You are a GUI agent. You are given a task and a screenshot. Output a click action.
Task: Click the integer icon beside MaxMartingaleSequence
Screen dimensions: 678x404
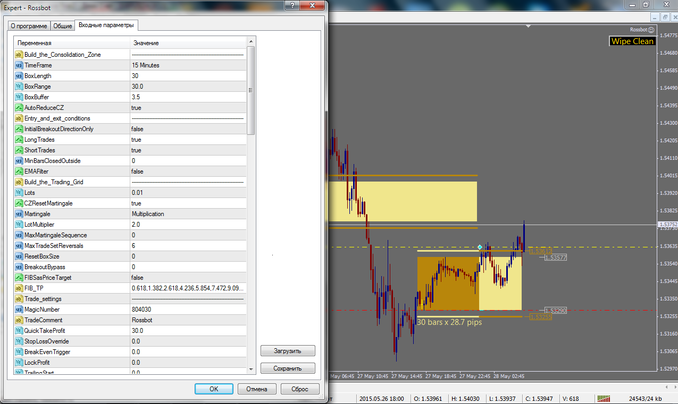point(19,235)
